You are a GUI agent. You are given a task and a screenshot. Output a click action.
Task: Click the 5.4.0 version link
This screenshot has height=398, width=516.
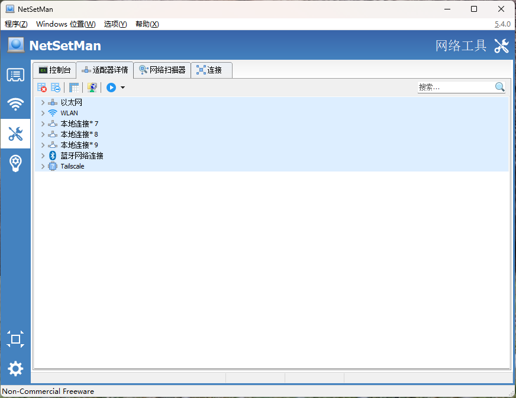[x=502, y=24]
